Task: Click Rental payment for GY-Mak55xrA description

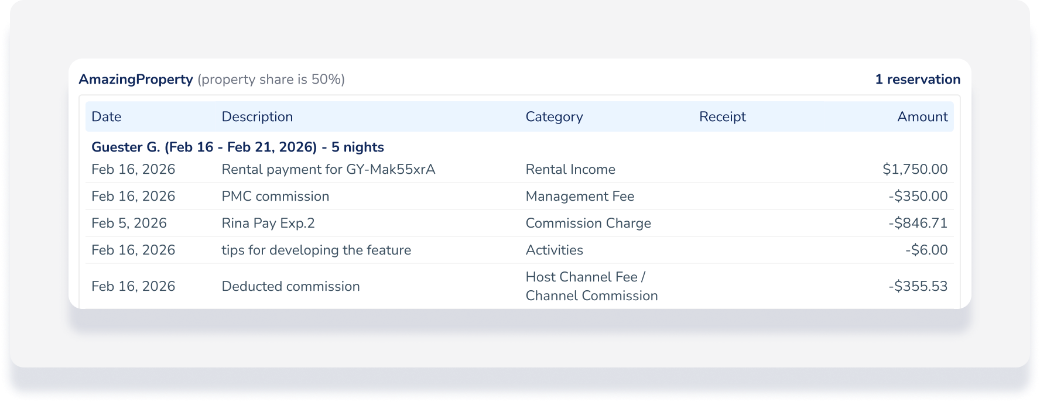Action: tap(328, 170)
